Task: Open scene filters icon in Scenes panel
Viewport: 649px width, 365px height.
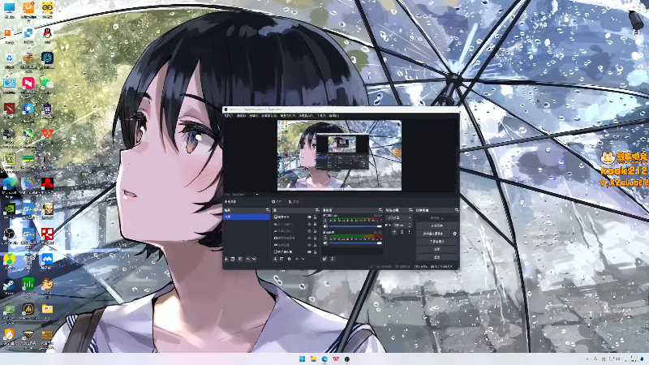Action: 240,259
